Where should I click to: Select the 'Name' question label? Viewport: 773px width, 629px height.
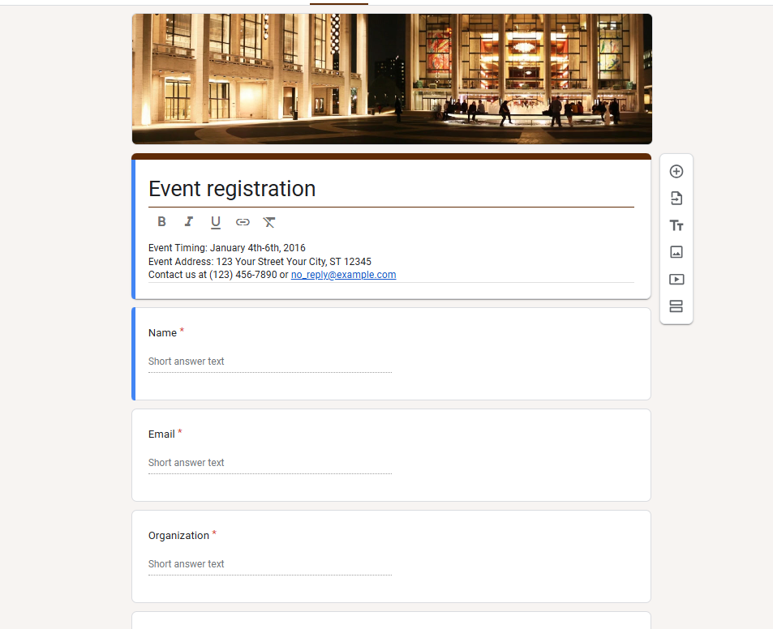162,333
